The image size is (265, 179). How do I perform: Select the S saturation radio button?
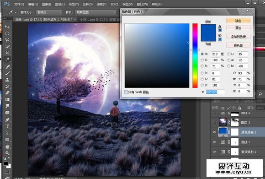click(202, 60)
